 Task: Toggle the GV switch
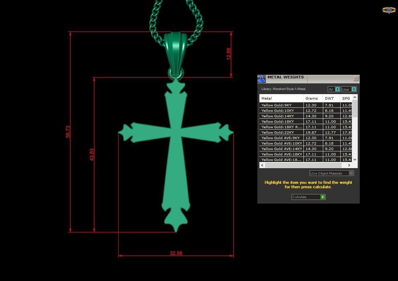click(x=334, y=89)
